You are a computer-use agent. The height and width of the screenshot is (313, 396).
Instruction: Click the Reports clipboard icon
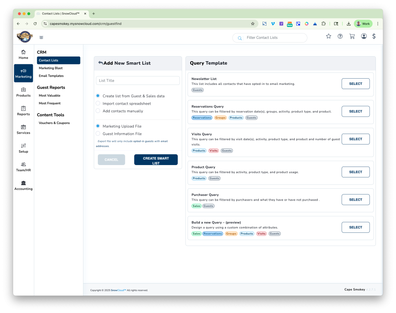23,109
